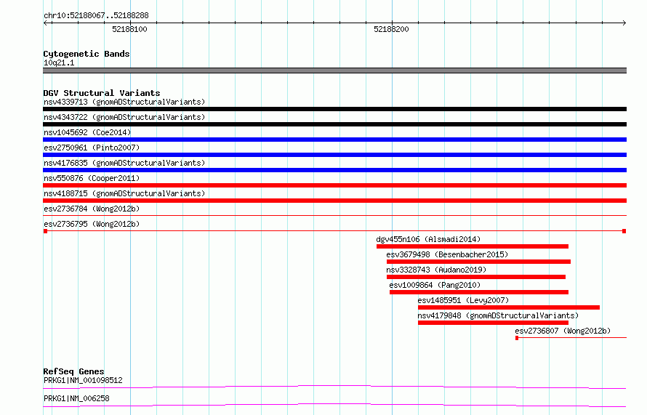Open the RefSeq Genes track title
Screen dimensions: 647x415
(74, 371)
